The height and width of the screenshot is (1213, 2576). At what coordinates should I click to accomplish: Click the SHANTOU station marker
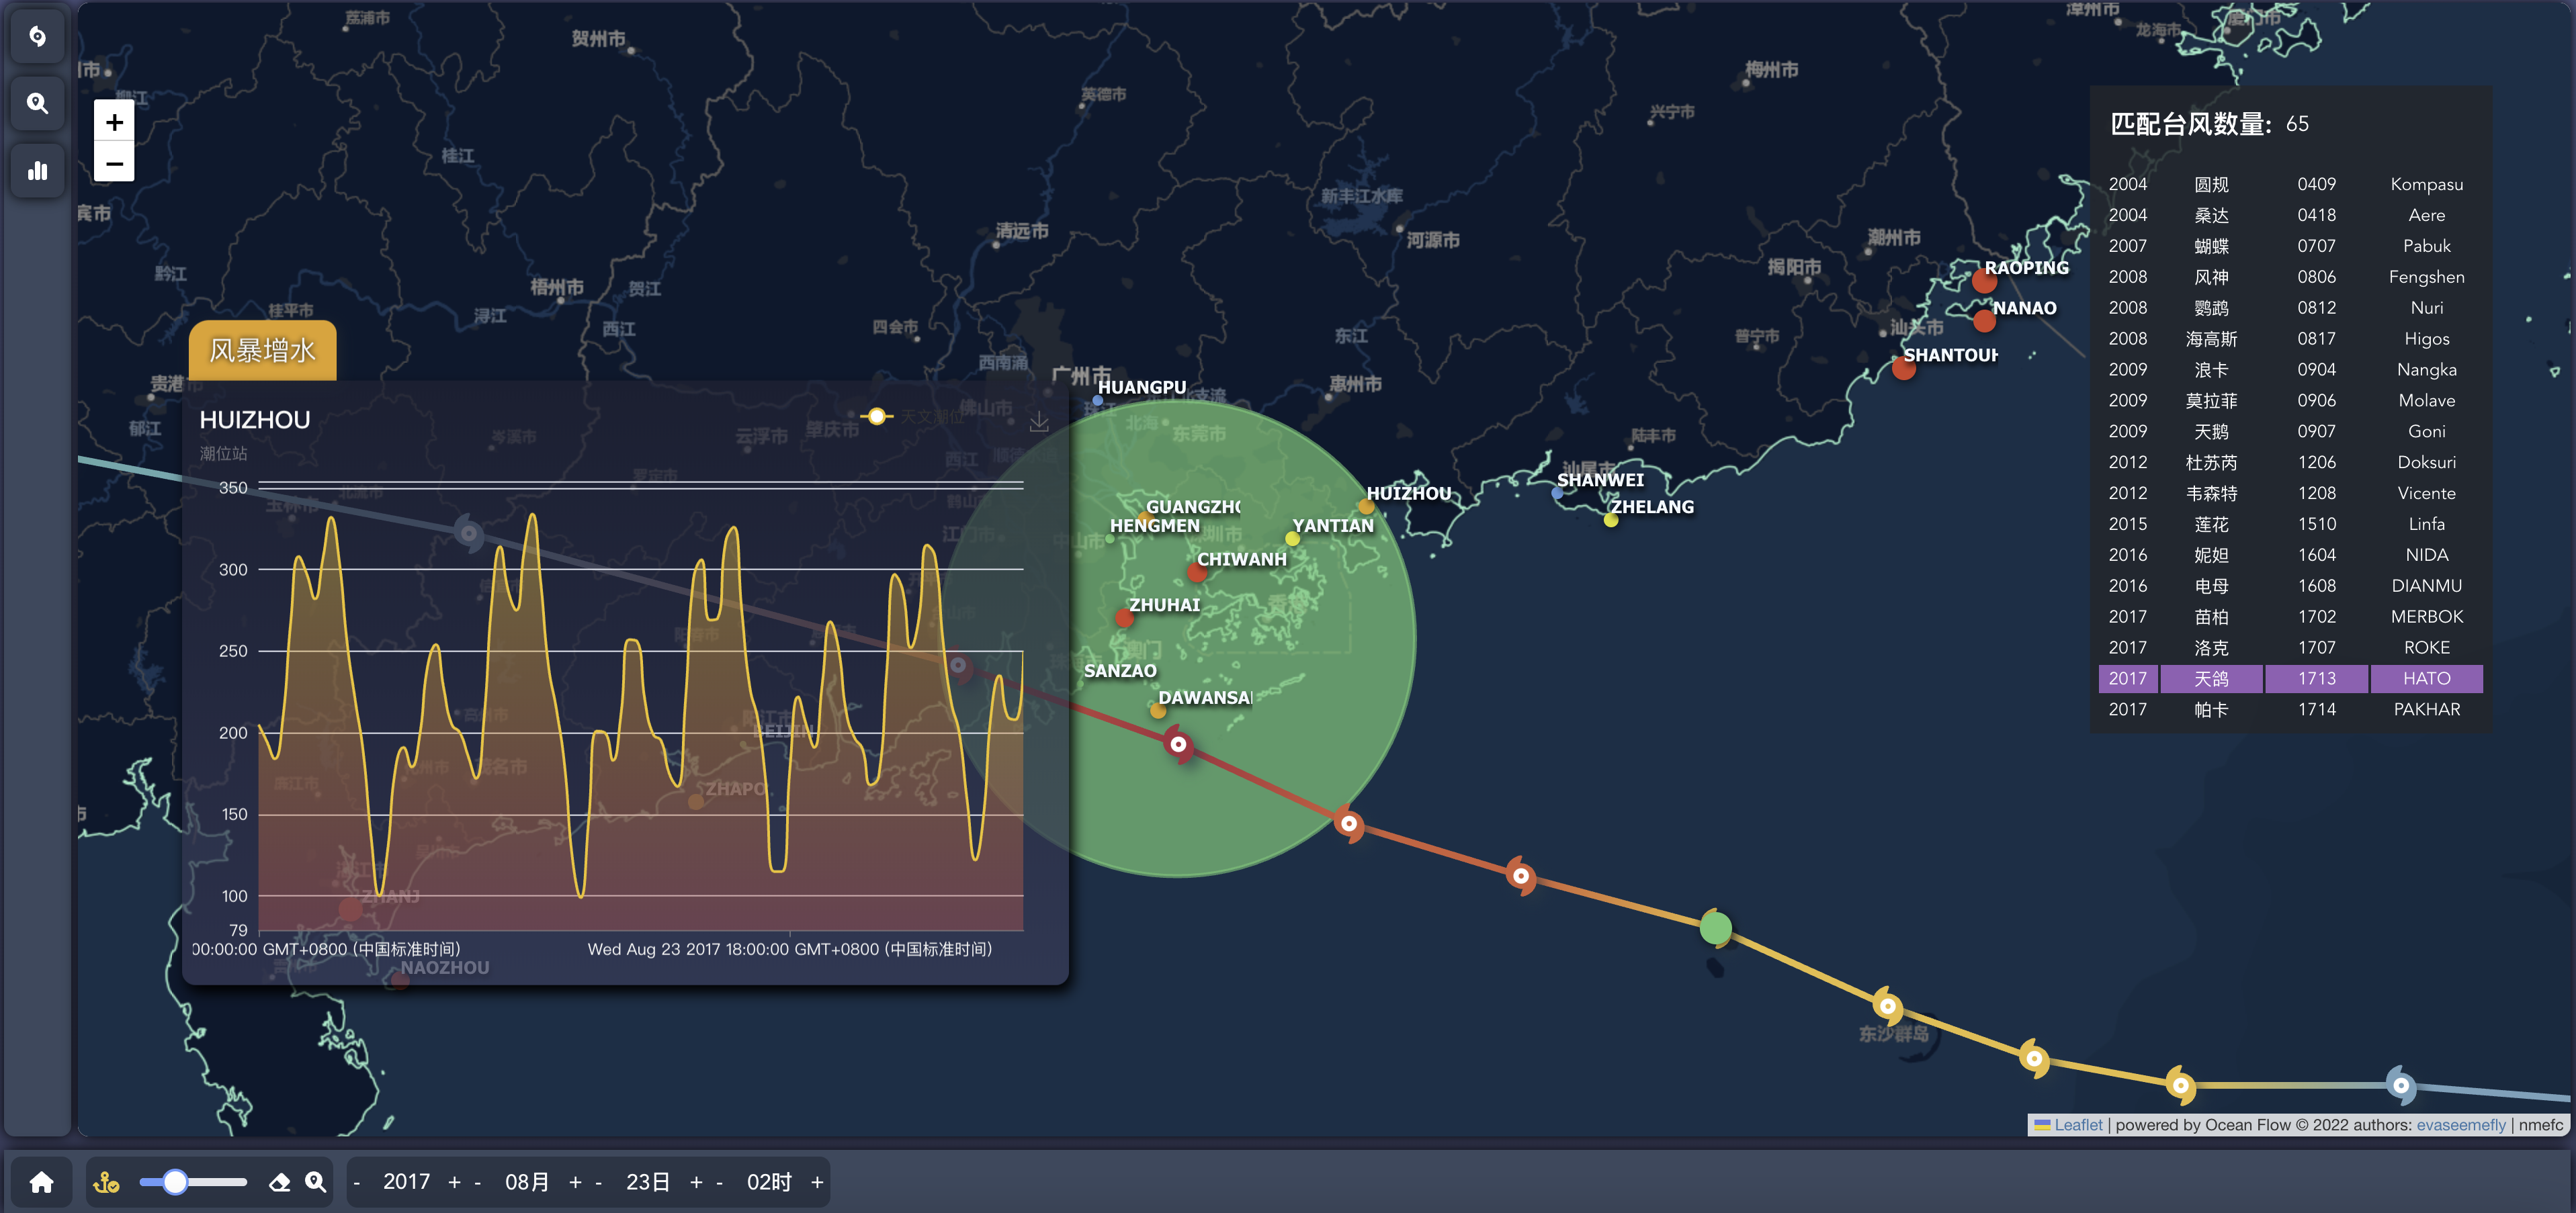tap(1903, 368)
